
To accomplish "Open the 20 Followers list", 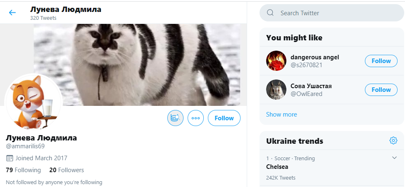I will click(67, 170).
